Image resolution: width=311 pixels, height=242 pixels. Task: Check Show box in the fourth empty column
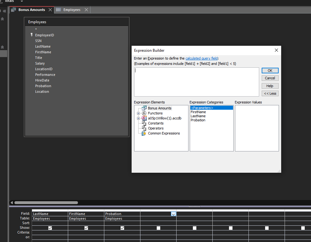158,228
